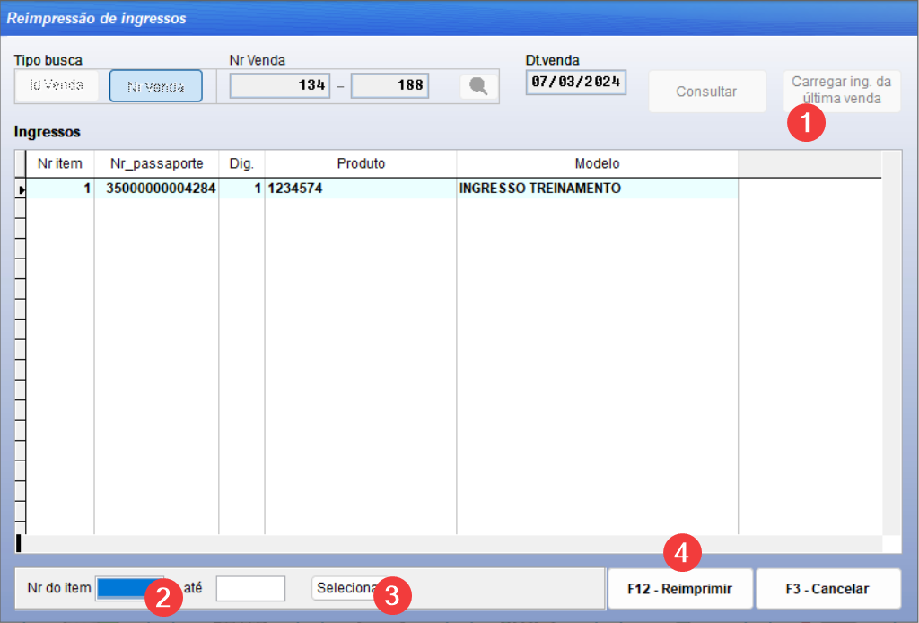Click the red marker number 1
The height and width of the screenshot is (623, 919).
pyautogui.click(x=805, y=122)
